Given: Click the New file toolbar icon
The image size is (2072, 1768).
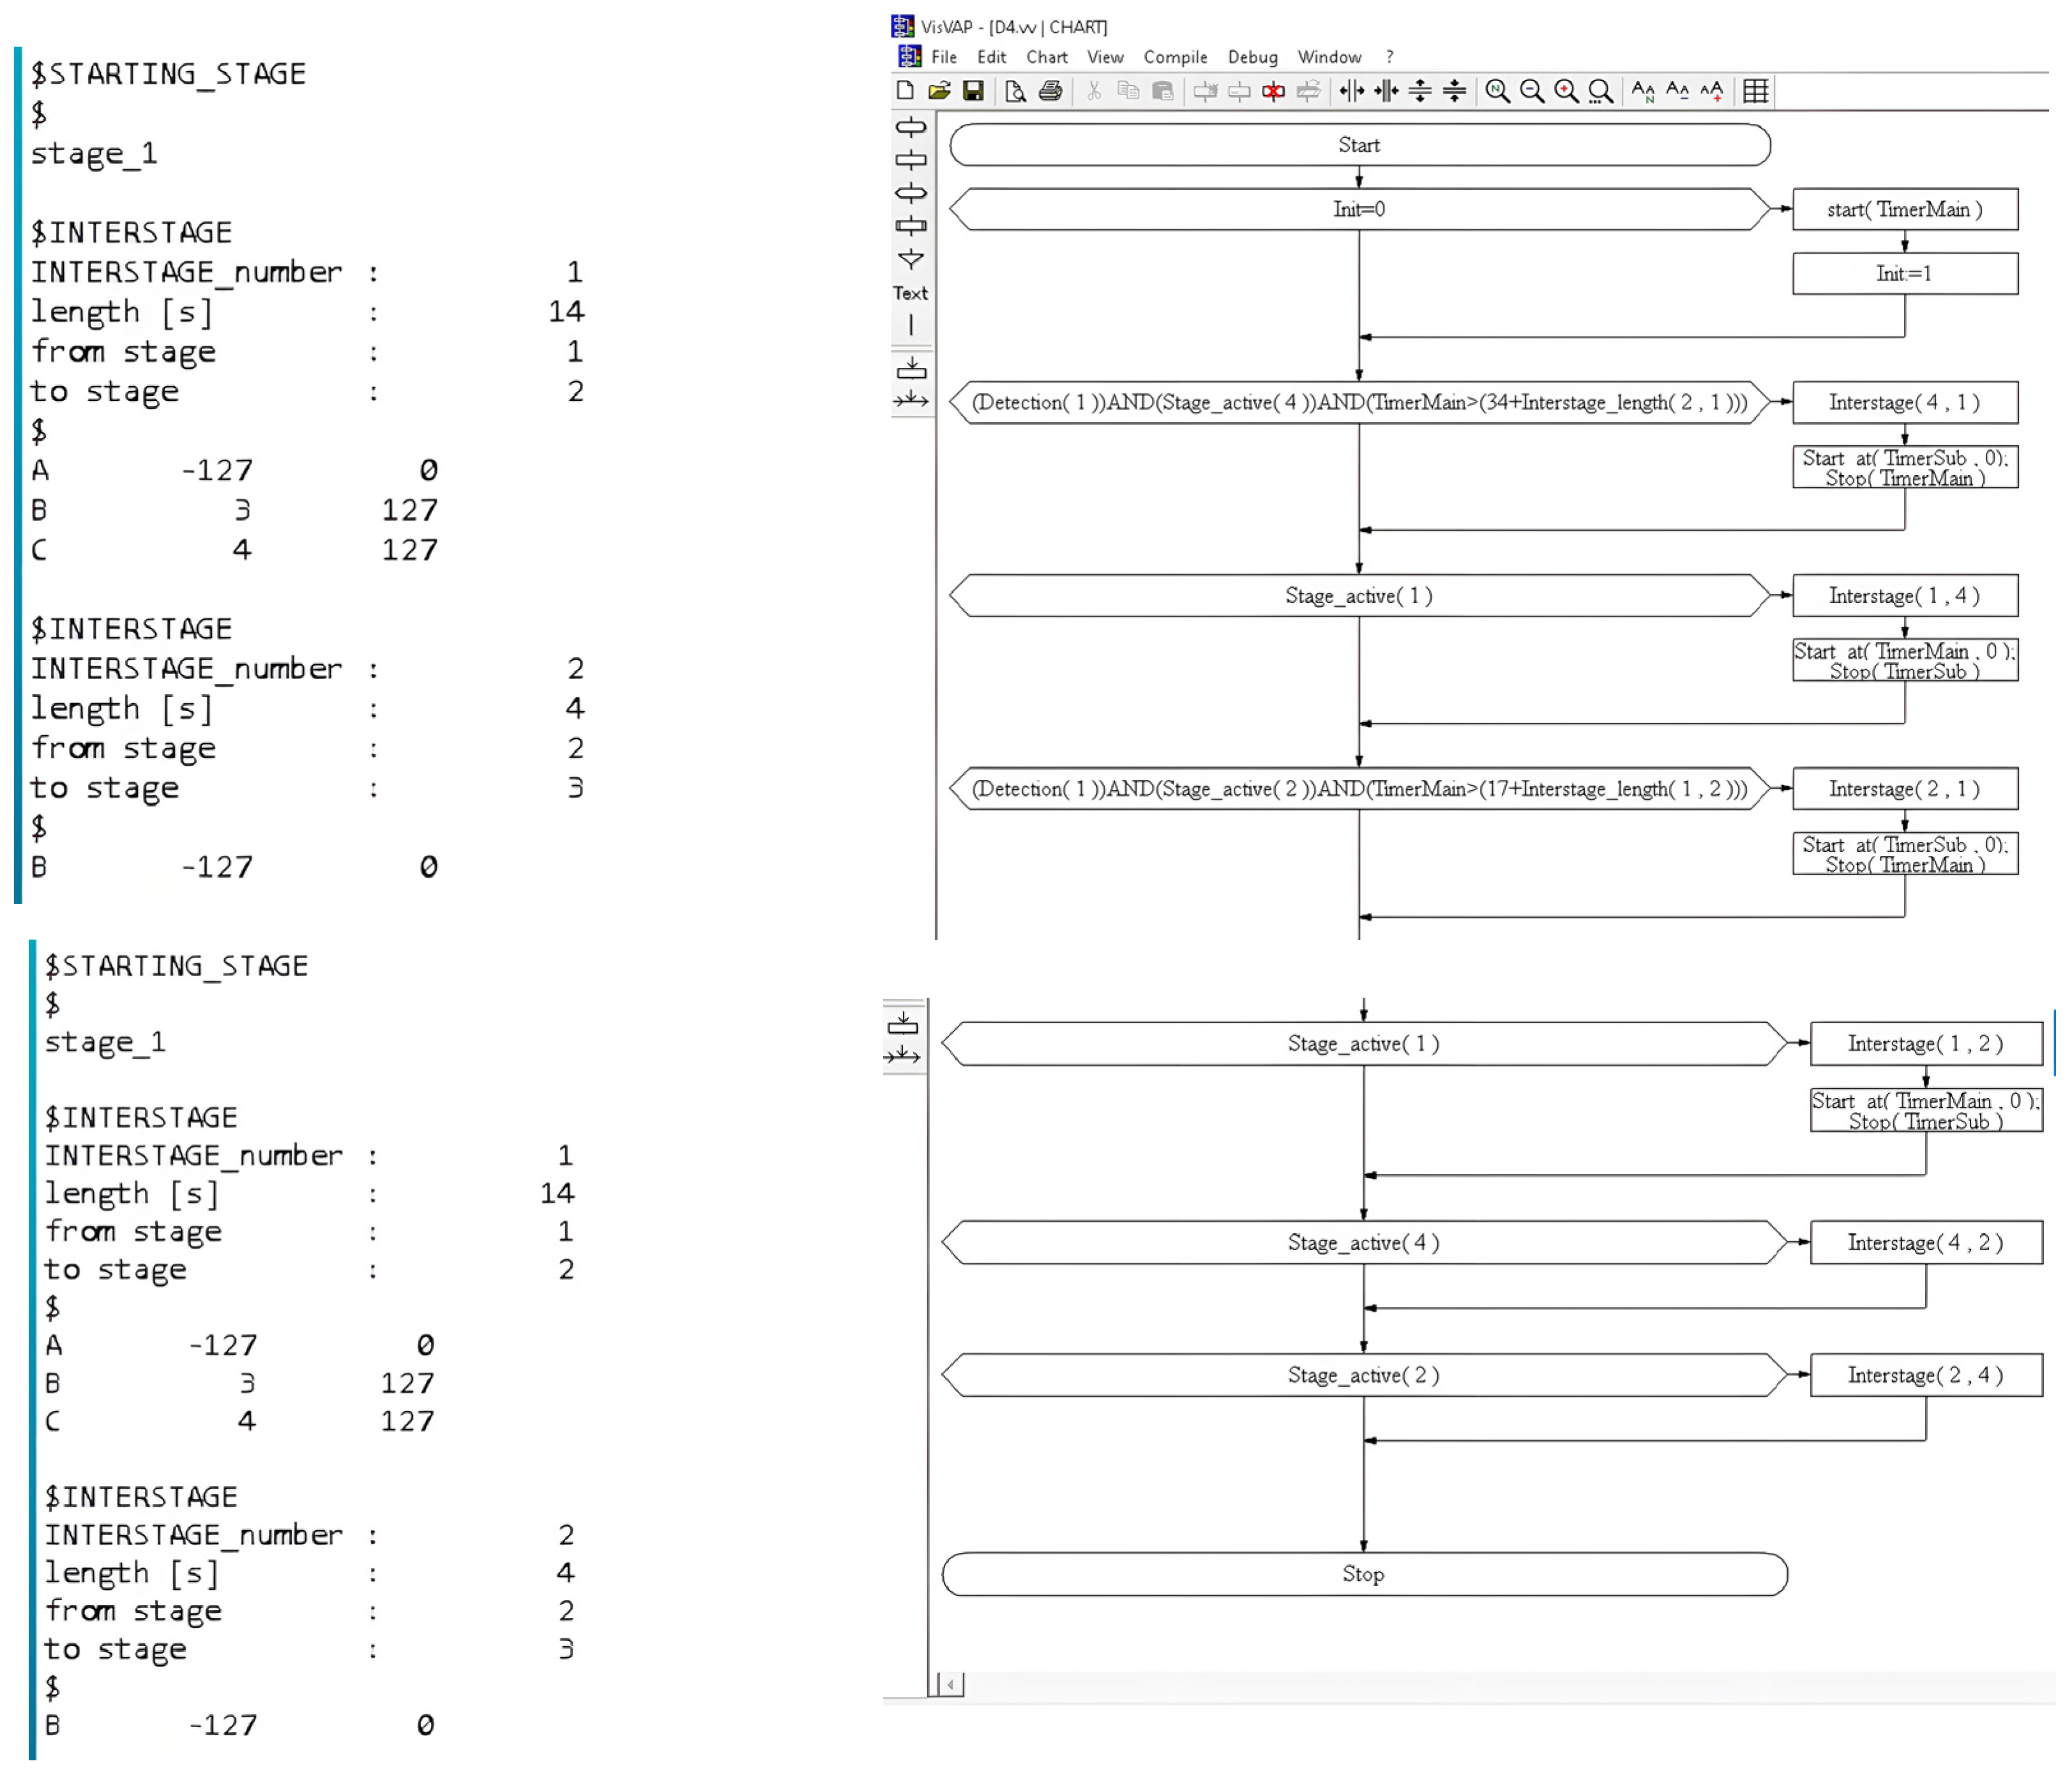Looking at the screenshot, I should pyautogui.click(x=905, y=91).
